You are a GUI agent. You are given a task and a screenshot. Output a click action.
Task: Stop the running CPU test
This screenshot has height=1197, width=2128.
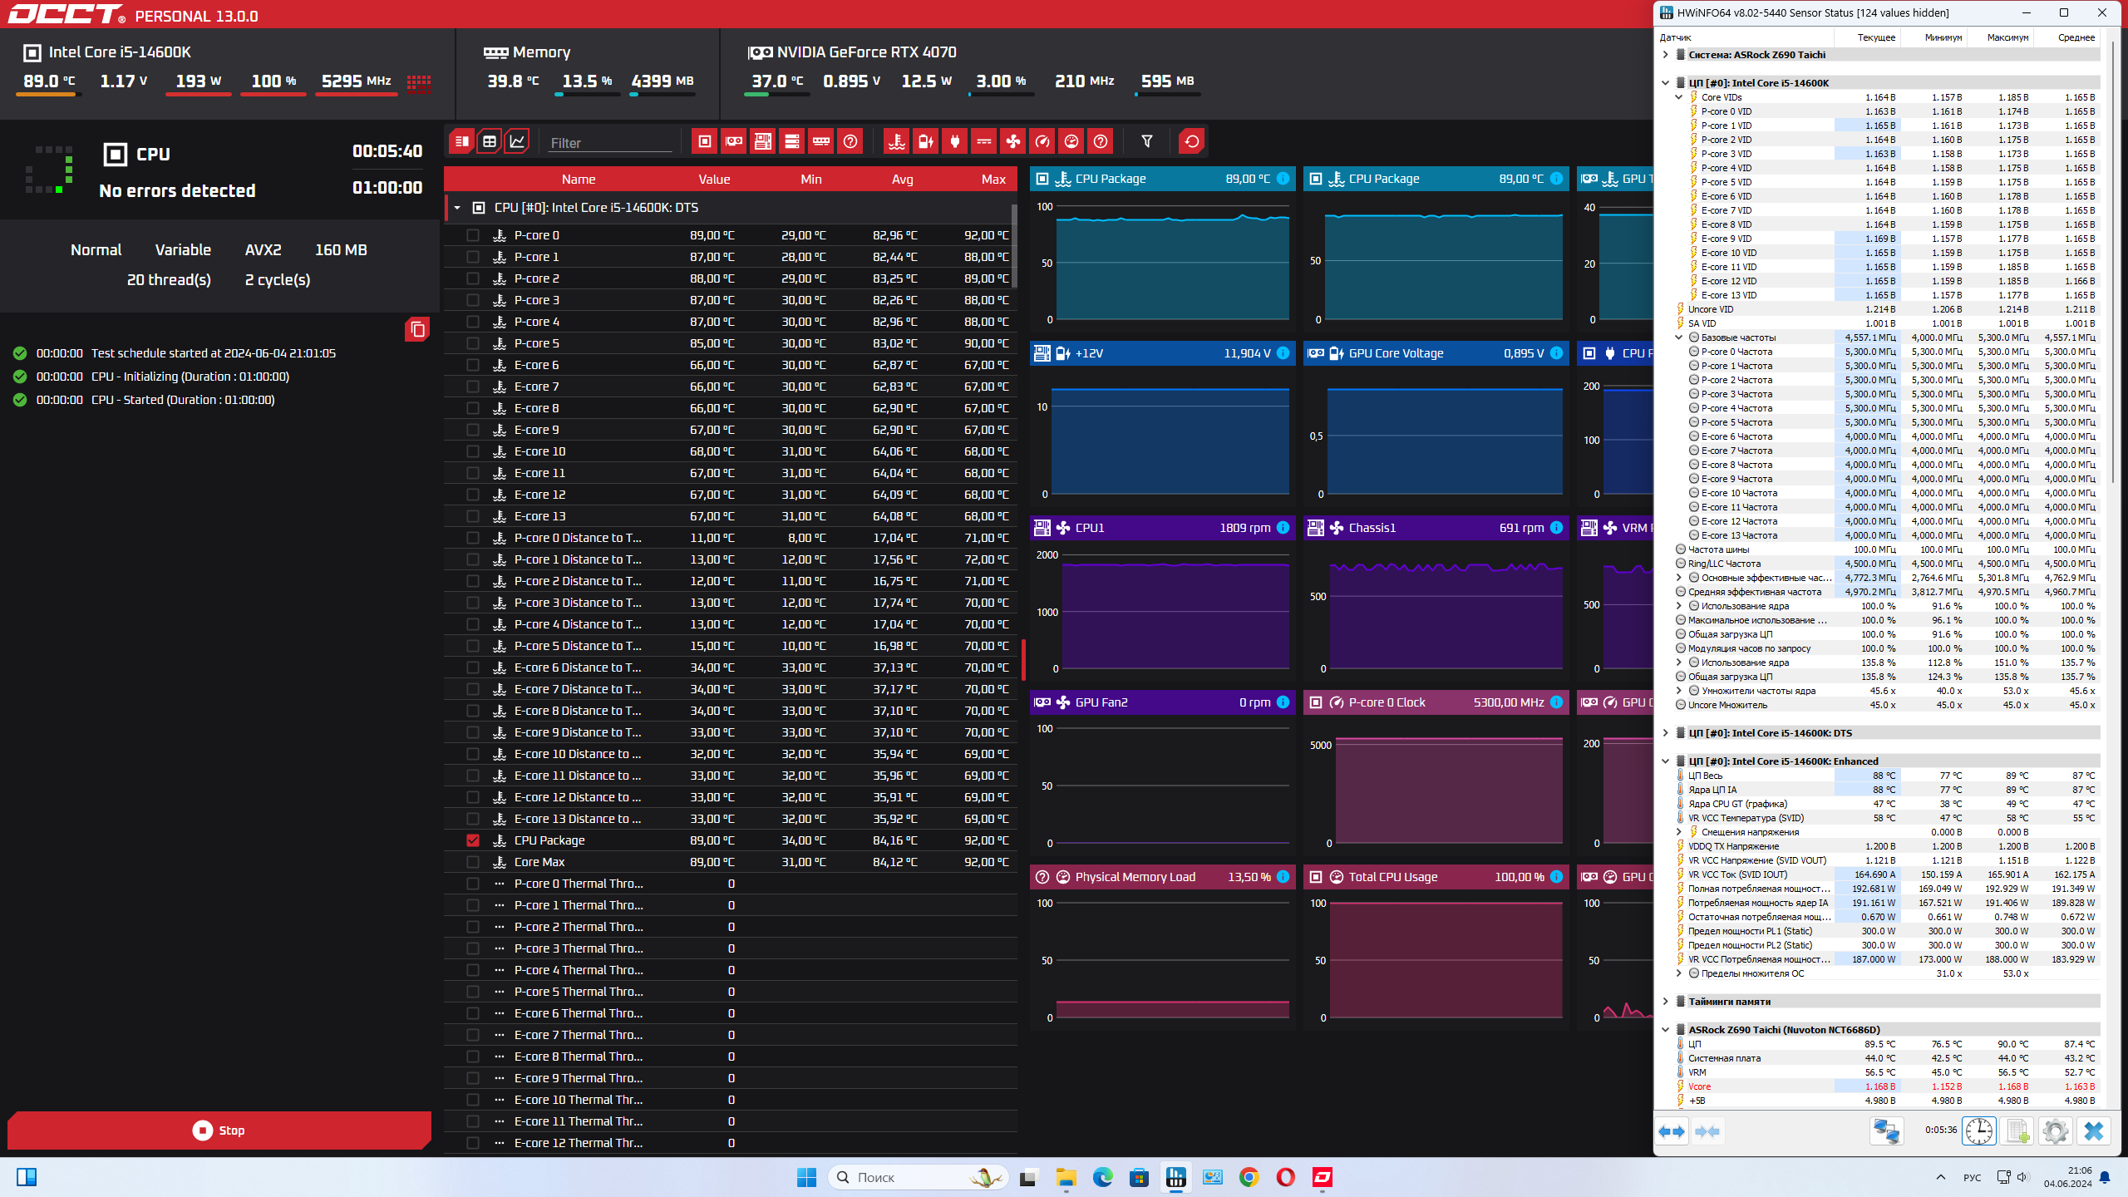219,1130
